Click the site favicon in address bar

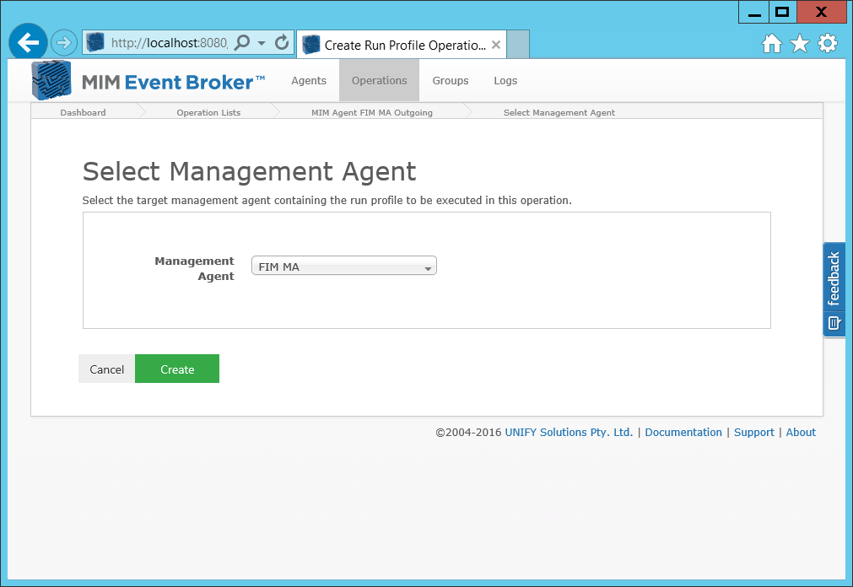[x=95, y=42]
